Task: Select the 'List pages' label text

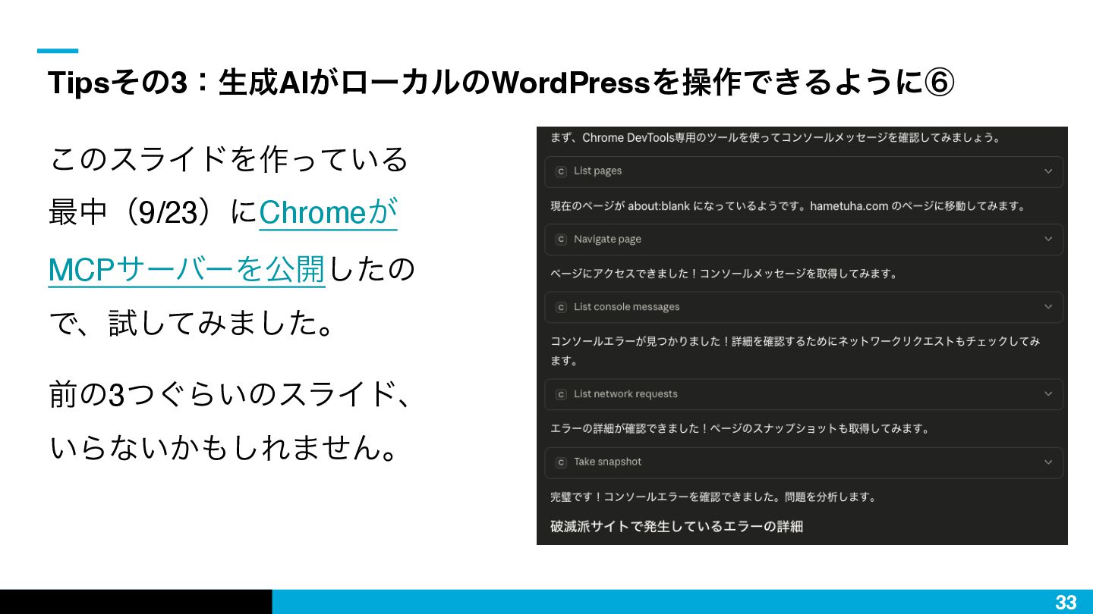Action: tap(597, 171)
